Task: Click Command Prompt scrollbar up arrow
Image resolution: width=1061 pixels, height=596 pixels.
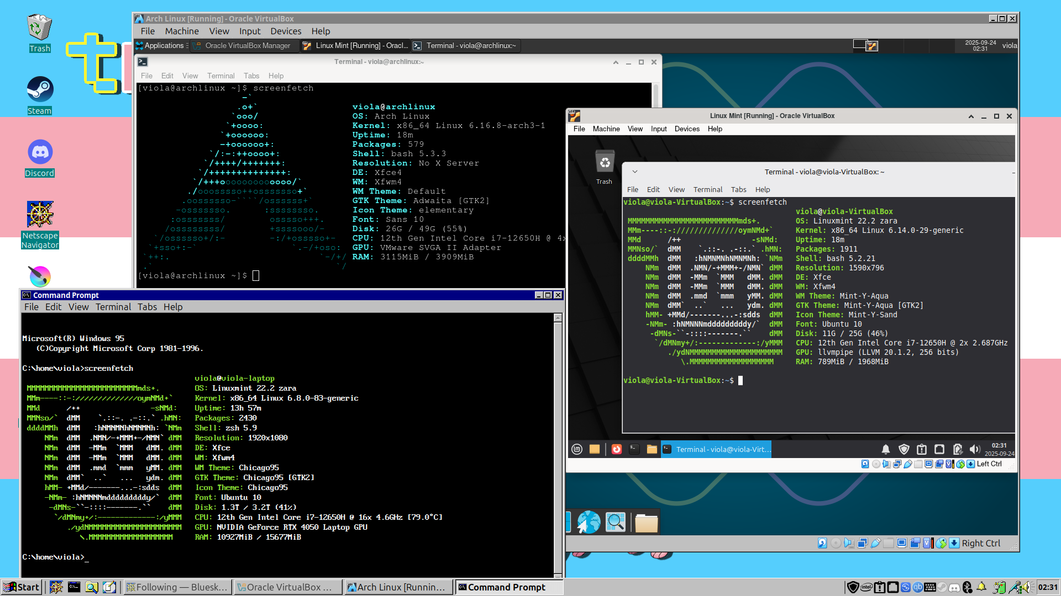Action: (558, 317)
